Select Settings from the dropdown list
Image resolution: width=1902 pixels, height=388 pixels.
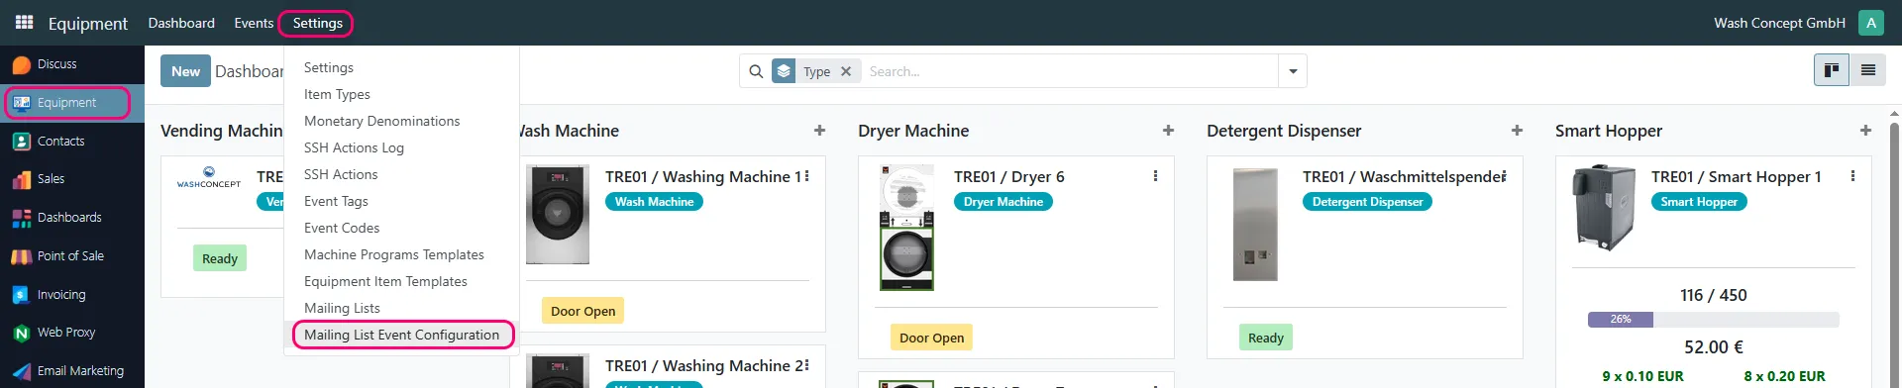point(329,67)
